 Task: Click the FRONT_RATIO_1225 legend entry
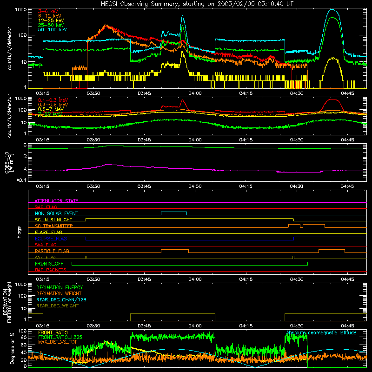[x=60, y=337]
